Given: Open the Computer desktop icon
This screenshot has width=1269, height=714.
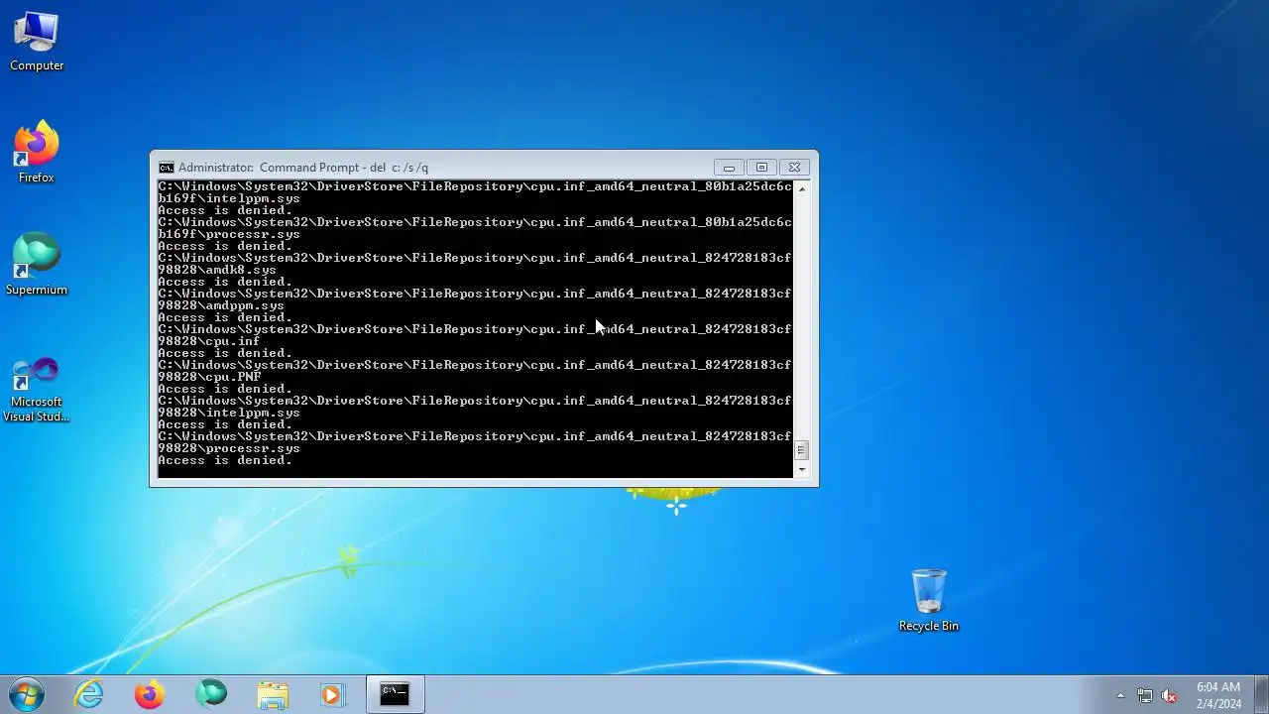Looking at the screenshot, I should tap(37, 42).
